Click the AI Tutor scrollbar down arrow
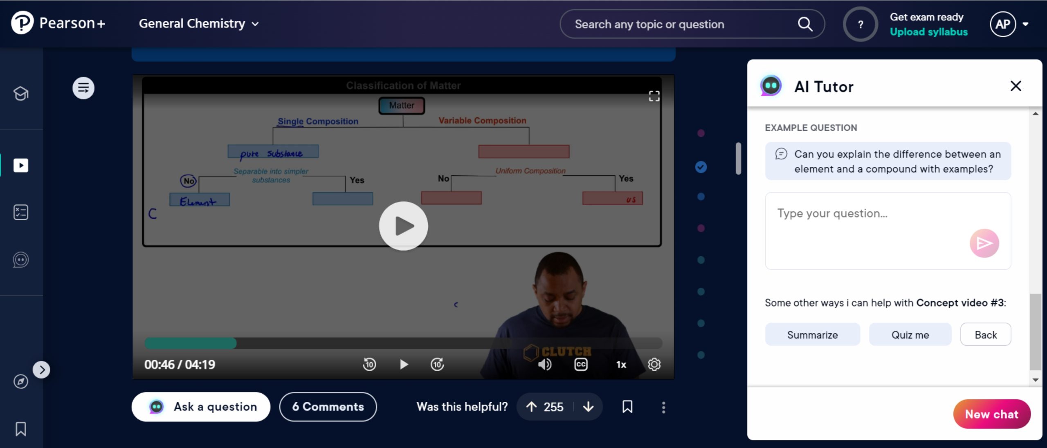Image resolution: width=1047 pixels, height=448 pixels. pyautogui.click(x=1035, y=380)
